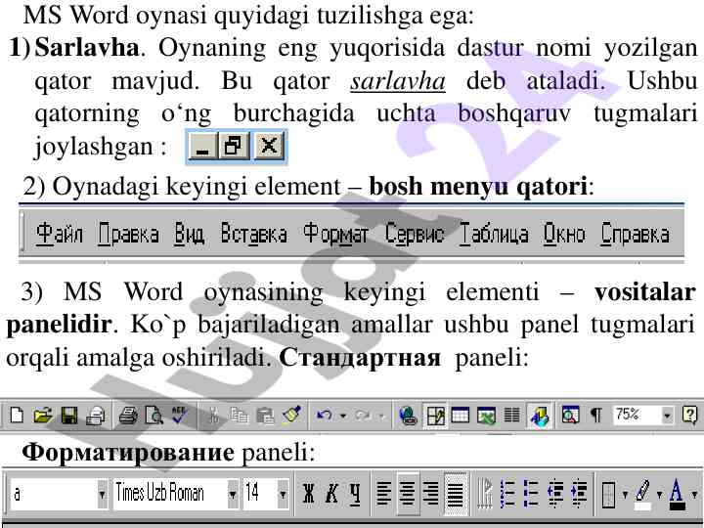Toggle Underline with the Ч button
This screenshot has width=704, height=528.
click(x=355, y=494)
